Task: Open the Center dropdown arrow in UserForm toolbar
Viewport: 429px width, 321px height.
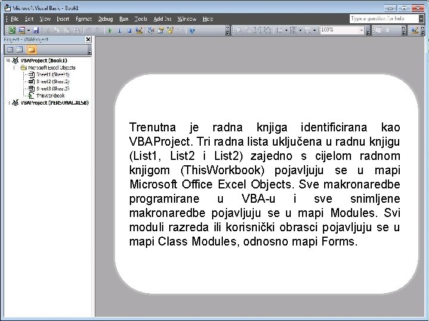Action: [300, 30]
